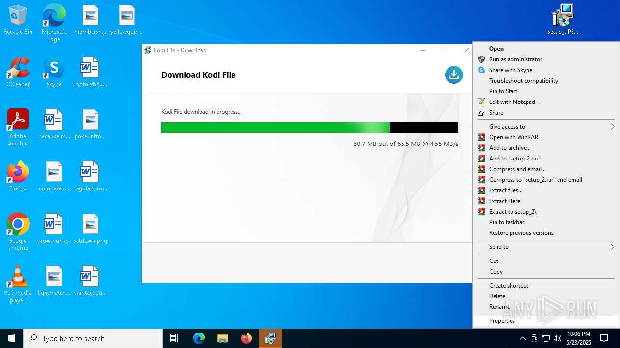Screen dimensions: 620x348
Task: Open Task View from taskbar
Action: (x=174, y=338)
